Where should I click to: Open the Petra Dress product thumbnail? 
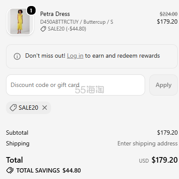coord(20,22)
